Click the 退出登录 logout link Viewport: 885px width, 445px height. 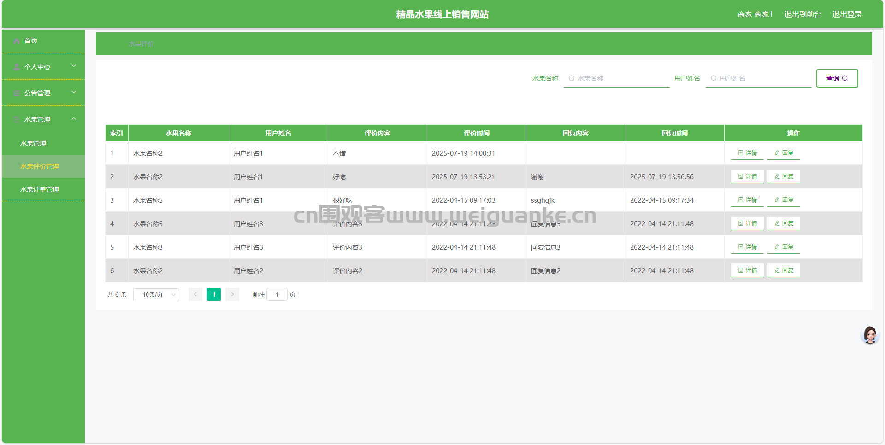point(847,14)
